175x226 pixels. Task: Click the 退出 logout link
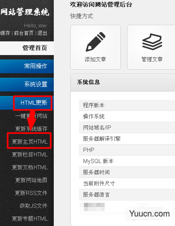tap(42, 33)
